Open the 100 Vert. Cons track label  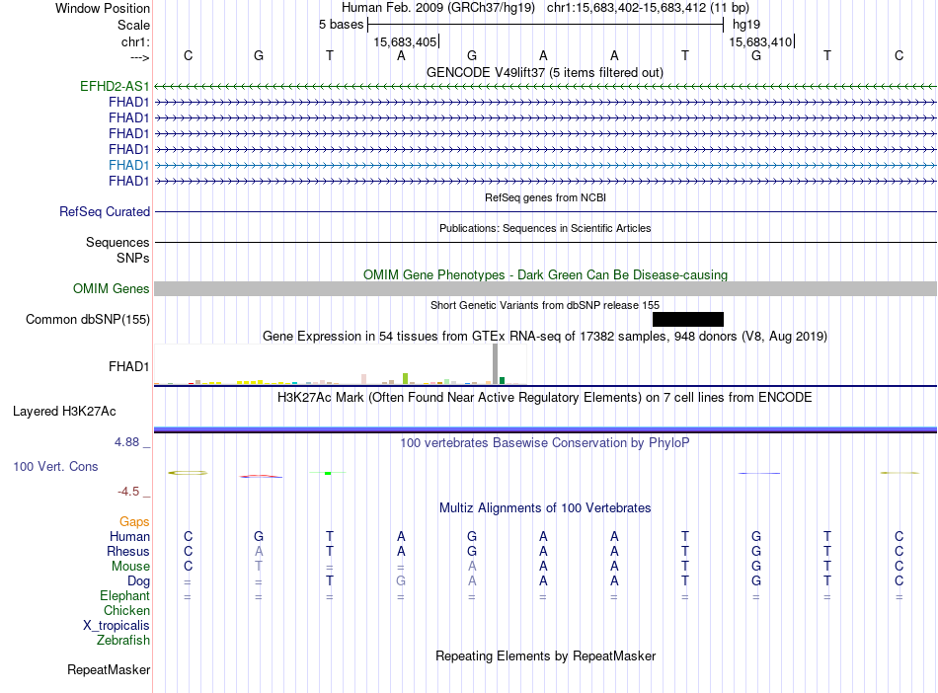(55, 466)
